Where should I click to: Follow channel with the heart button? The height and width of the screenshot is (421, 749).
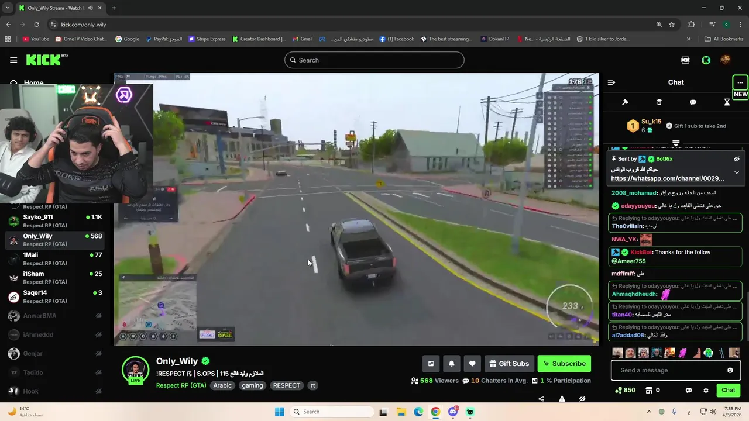point(472,364)
